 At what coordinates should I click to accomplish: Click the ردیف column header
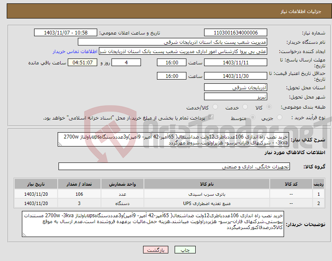(319, 184)
